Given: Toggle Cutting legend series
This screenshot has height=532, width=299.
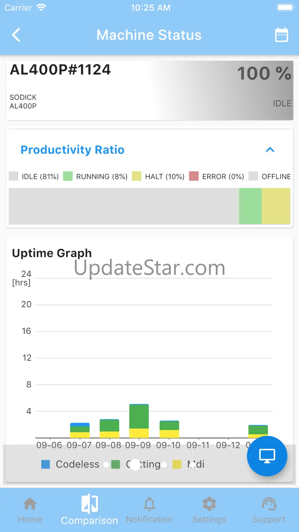Looking at the screenshot, I should click(136, 464).
